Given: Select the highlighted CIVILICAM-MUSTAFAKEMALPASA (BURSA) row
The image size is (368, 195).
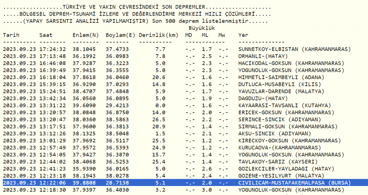Looking at the screenshot, I should [x=294, y=183].
